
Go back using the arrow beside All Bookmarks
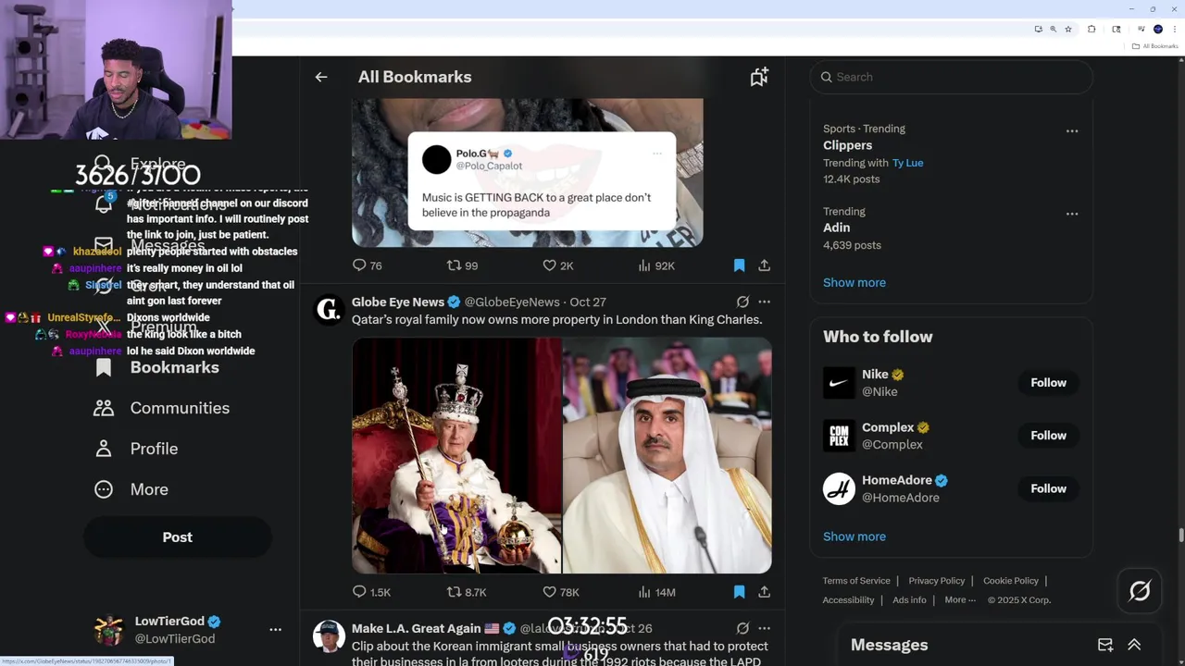pos(321,77)
